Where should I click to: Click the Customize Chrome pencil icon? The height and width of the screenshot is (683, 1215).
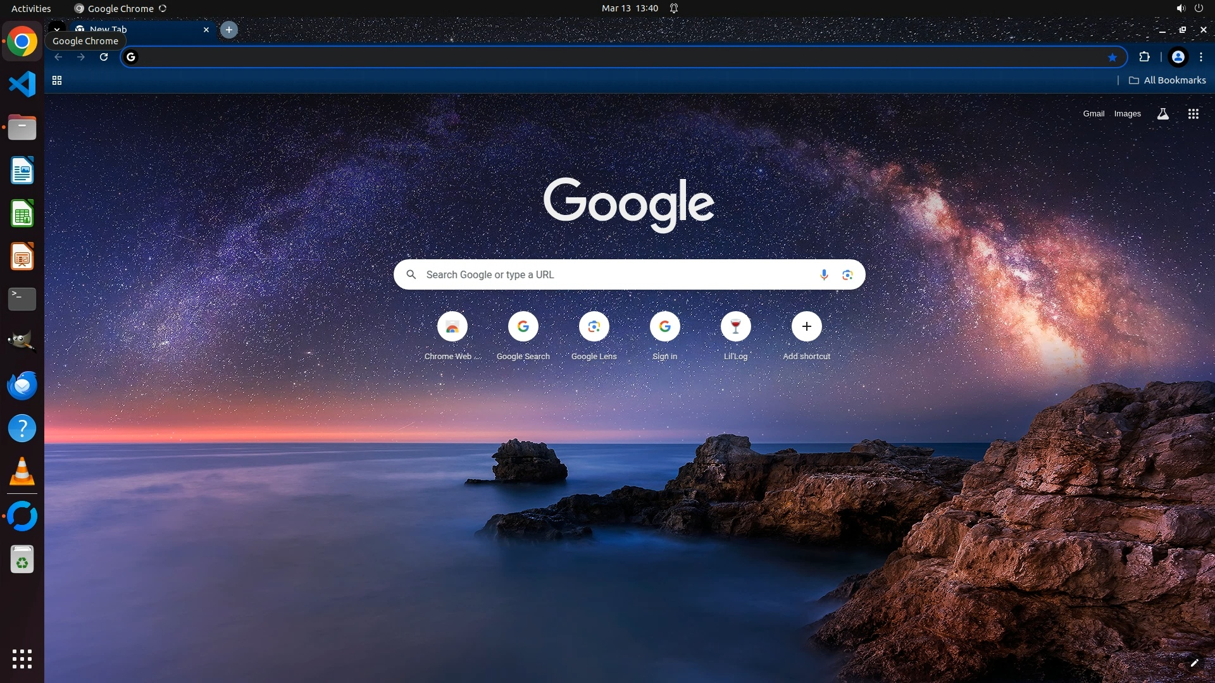(x=1194, y=663)
